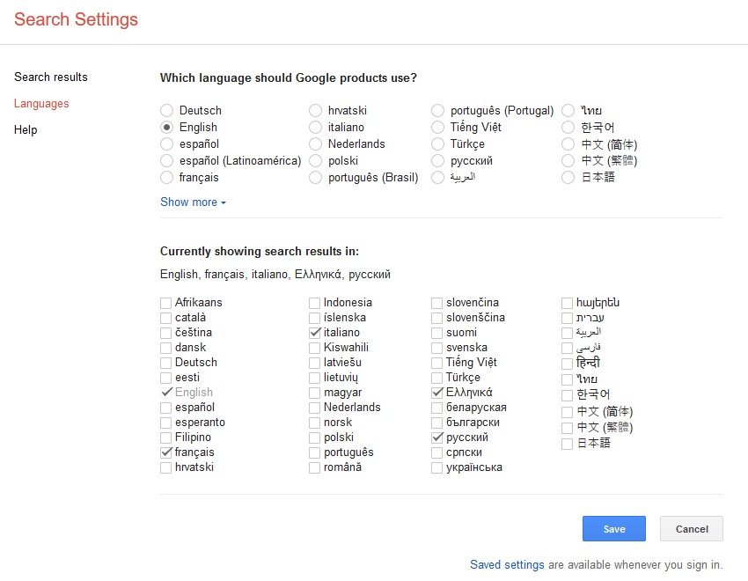Select the English radio button
748x581 pixels.
pyautogui.click(x=166, y=128)
